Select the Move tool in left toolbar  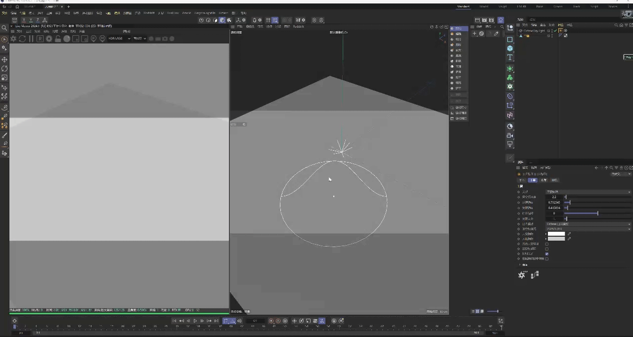coord(4,59)
